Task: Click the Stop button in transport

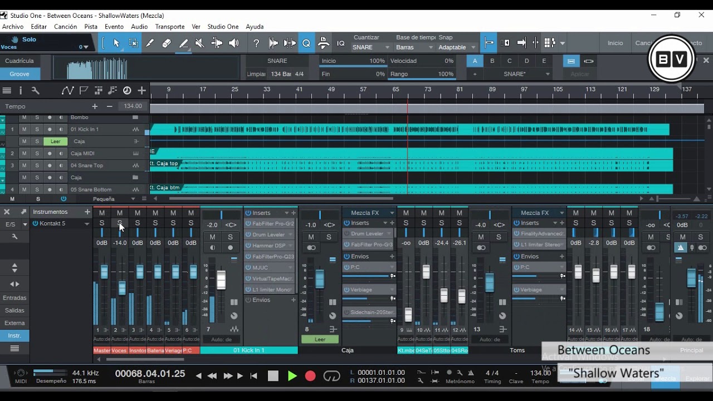Action: [x=273, y=376]
